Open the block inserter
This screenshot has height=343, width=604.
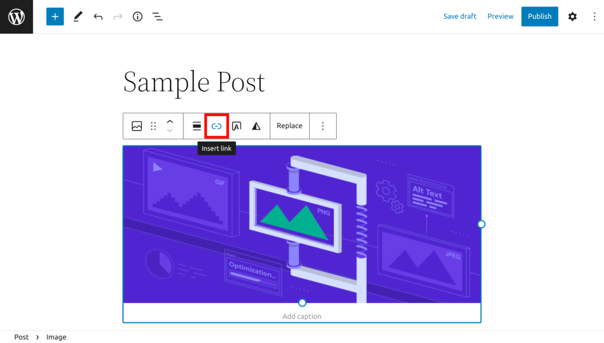coord(55,16)
